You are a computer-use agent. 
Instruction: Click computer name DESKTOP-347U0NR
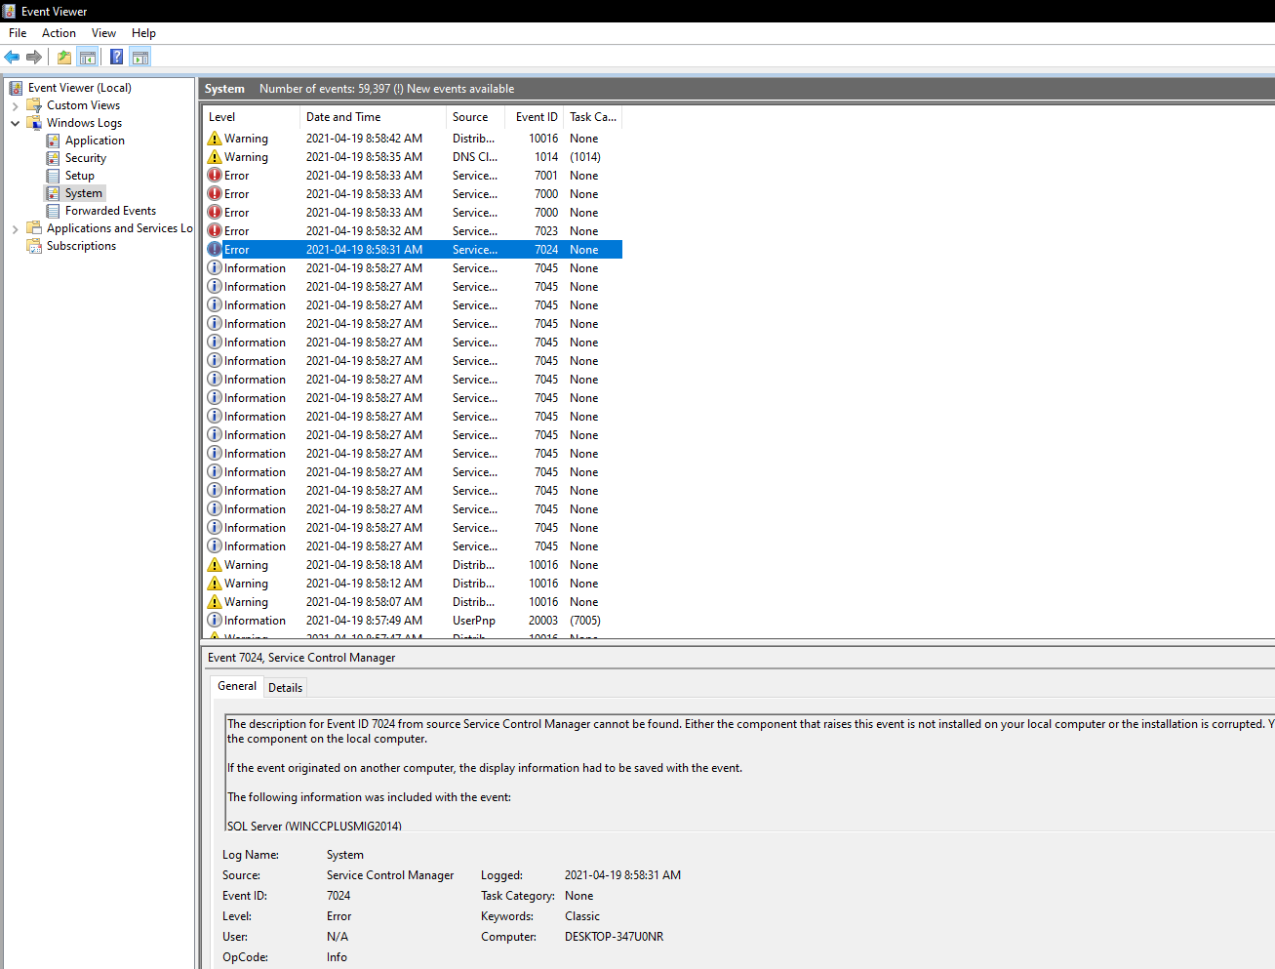tap(614, 937)
